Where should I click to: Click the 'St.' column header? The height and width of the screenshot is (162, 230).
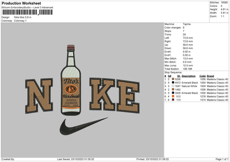click(179, 76)
